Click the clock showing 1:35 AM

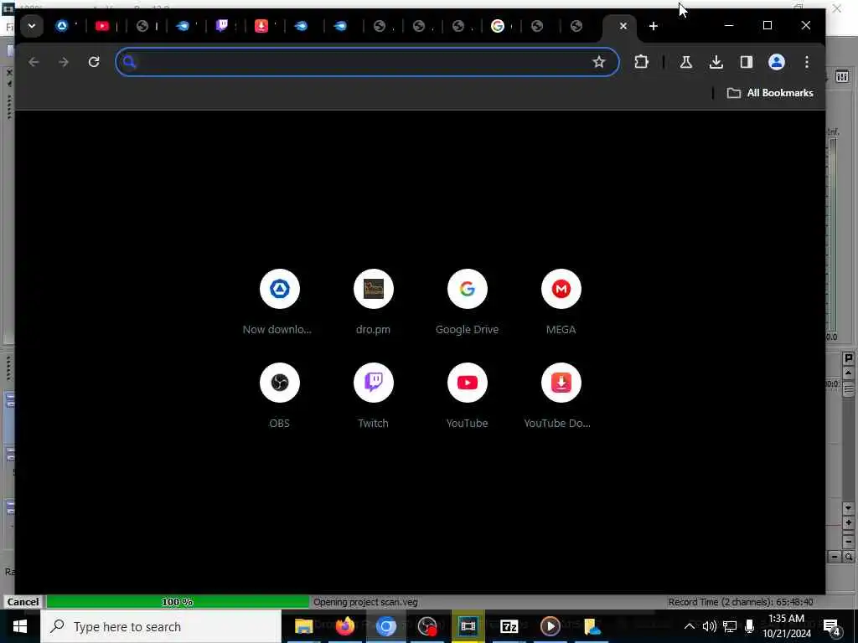(786, 626)
